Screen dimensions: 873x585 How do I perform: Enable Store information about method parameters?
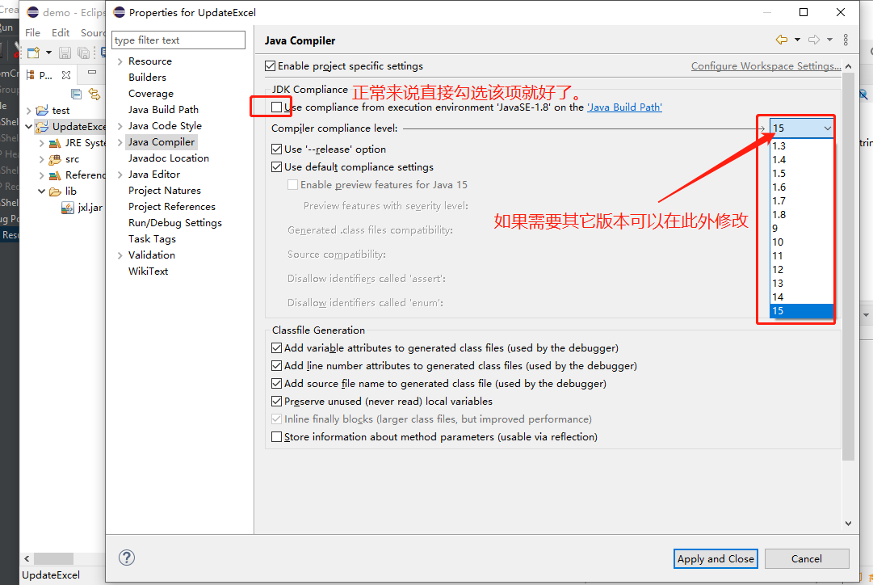tap(275, 436)
